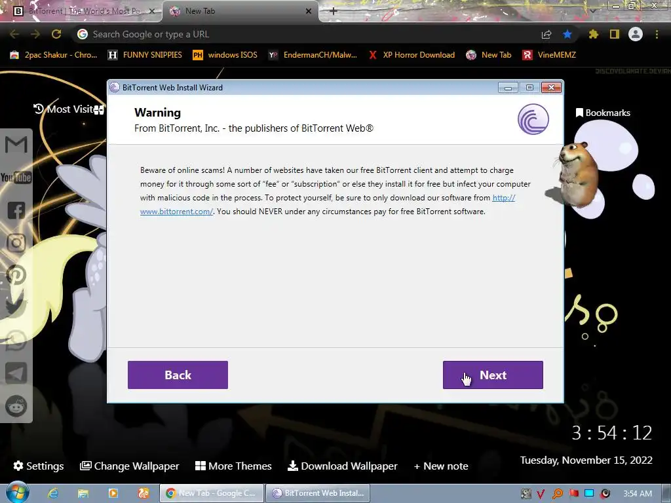Click More Themes on new tab page

click(x=233, y=466)
